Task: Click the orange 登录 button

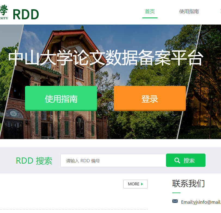Action: (x=150, y=98)
